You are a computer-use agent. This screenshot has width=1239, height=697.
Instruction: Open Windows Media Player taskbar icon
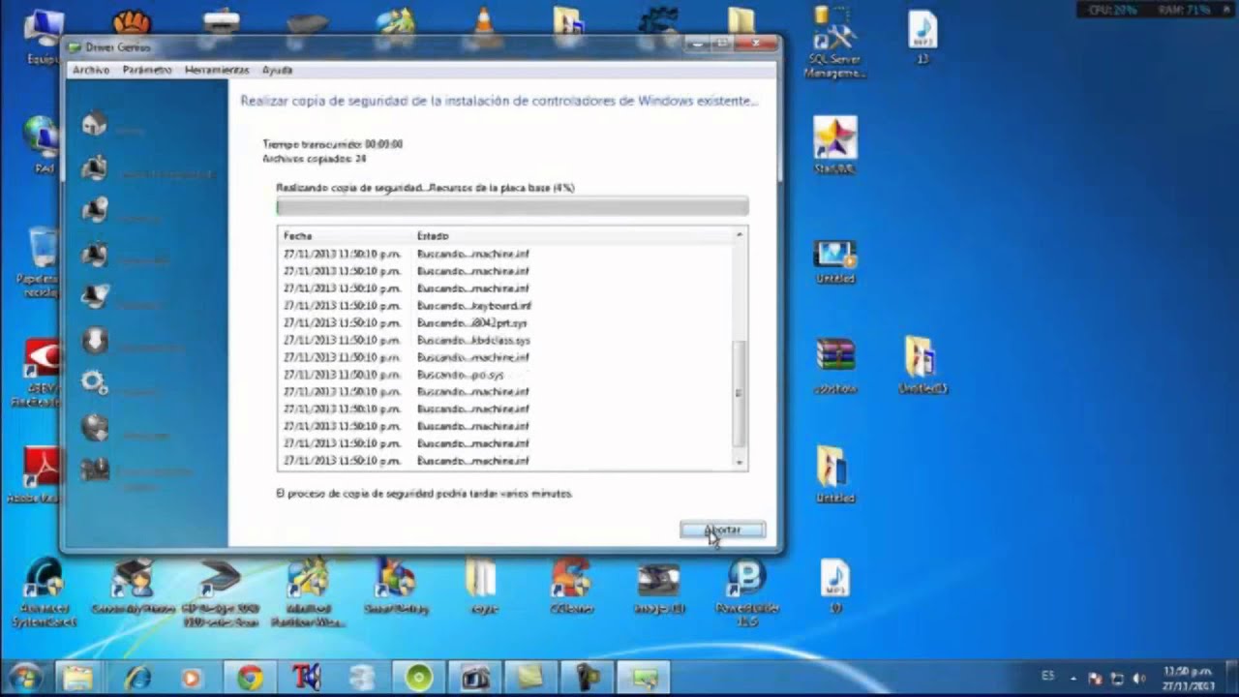[191, 678]
